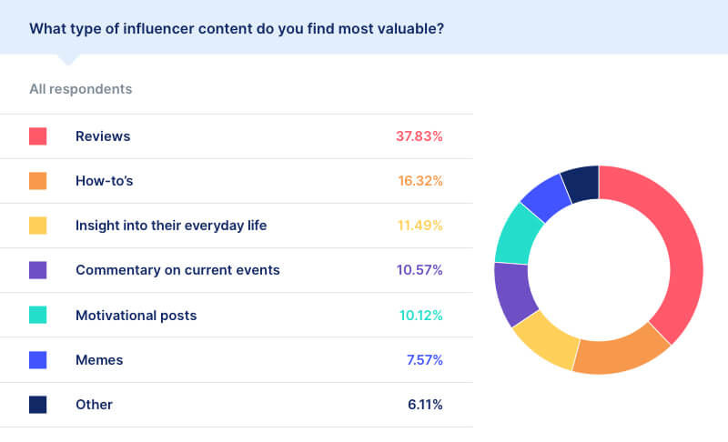Click the dark navy Other swatch
This screenshot has height=442, width=728.
[37, 405]
